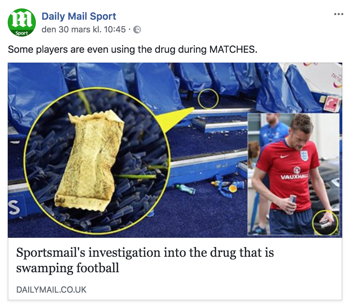Screen dimensions: 350x306
Task: Open the three-dot post options menu
Action: [338, 14]
